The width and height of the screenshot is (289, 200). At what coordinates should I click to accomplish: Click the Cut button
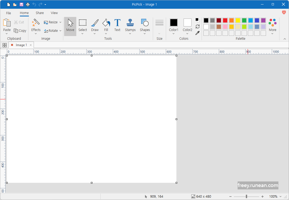[x=19, y=22]
